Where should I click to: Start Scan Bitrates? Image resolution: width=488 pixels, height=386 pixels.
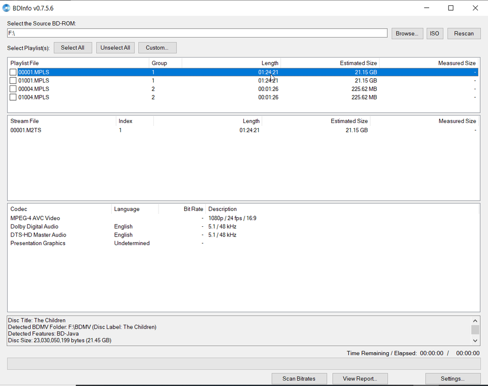[x=299, y=379]
